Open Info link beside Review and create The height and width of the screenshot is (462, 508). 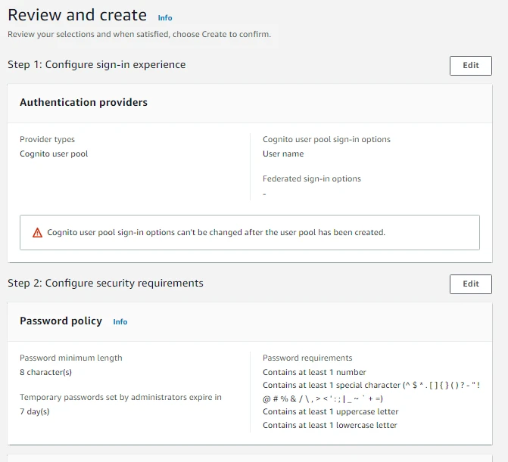(165, 17)
